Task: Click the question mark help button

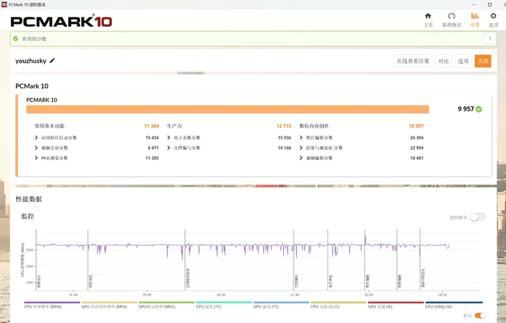Action: click(489, 39)
